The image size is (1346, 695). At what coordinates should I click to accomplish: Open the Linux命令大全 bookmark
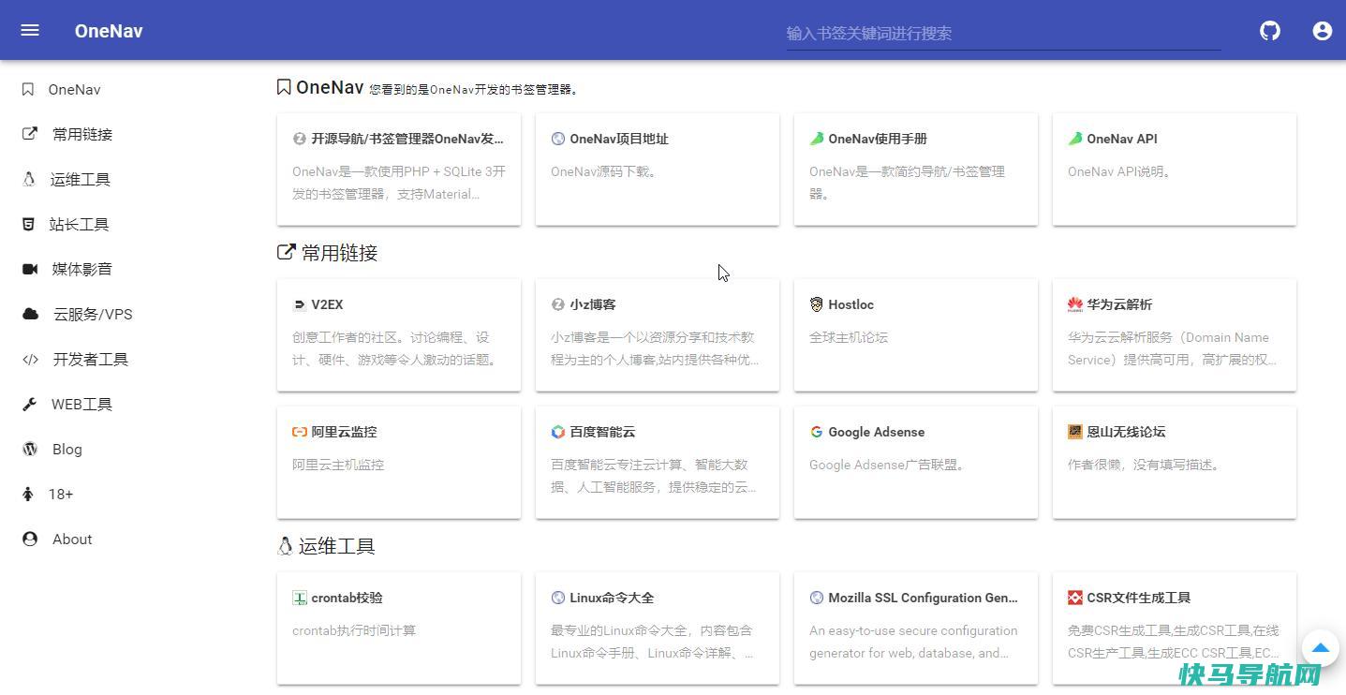coord(658,628)
